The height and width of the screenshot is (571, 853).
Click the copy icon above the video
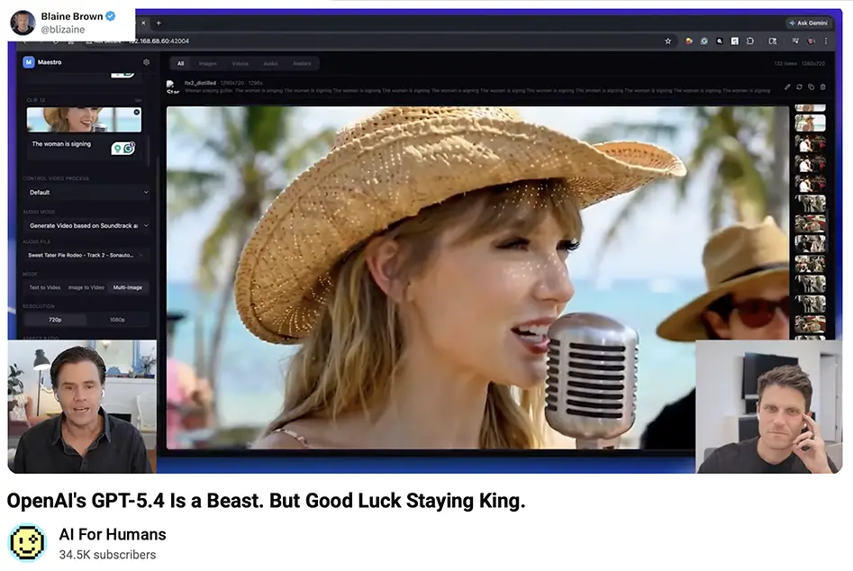(x=810, y=86)
